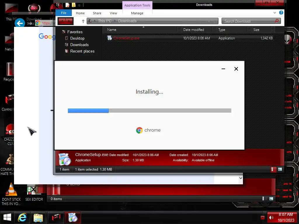Click the back arrow in the Chrome window

20,23
